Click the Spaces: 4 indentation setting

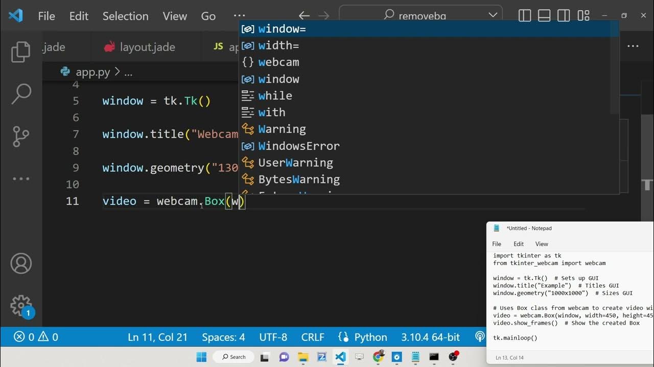[223, 337]
